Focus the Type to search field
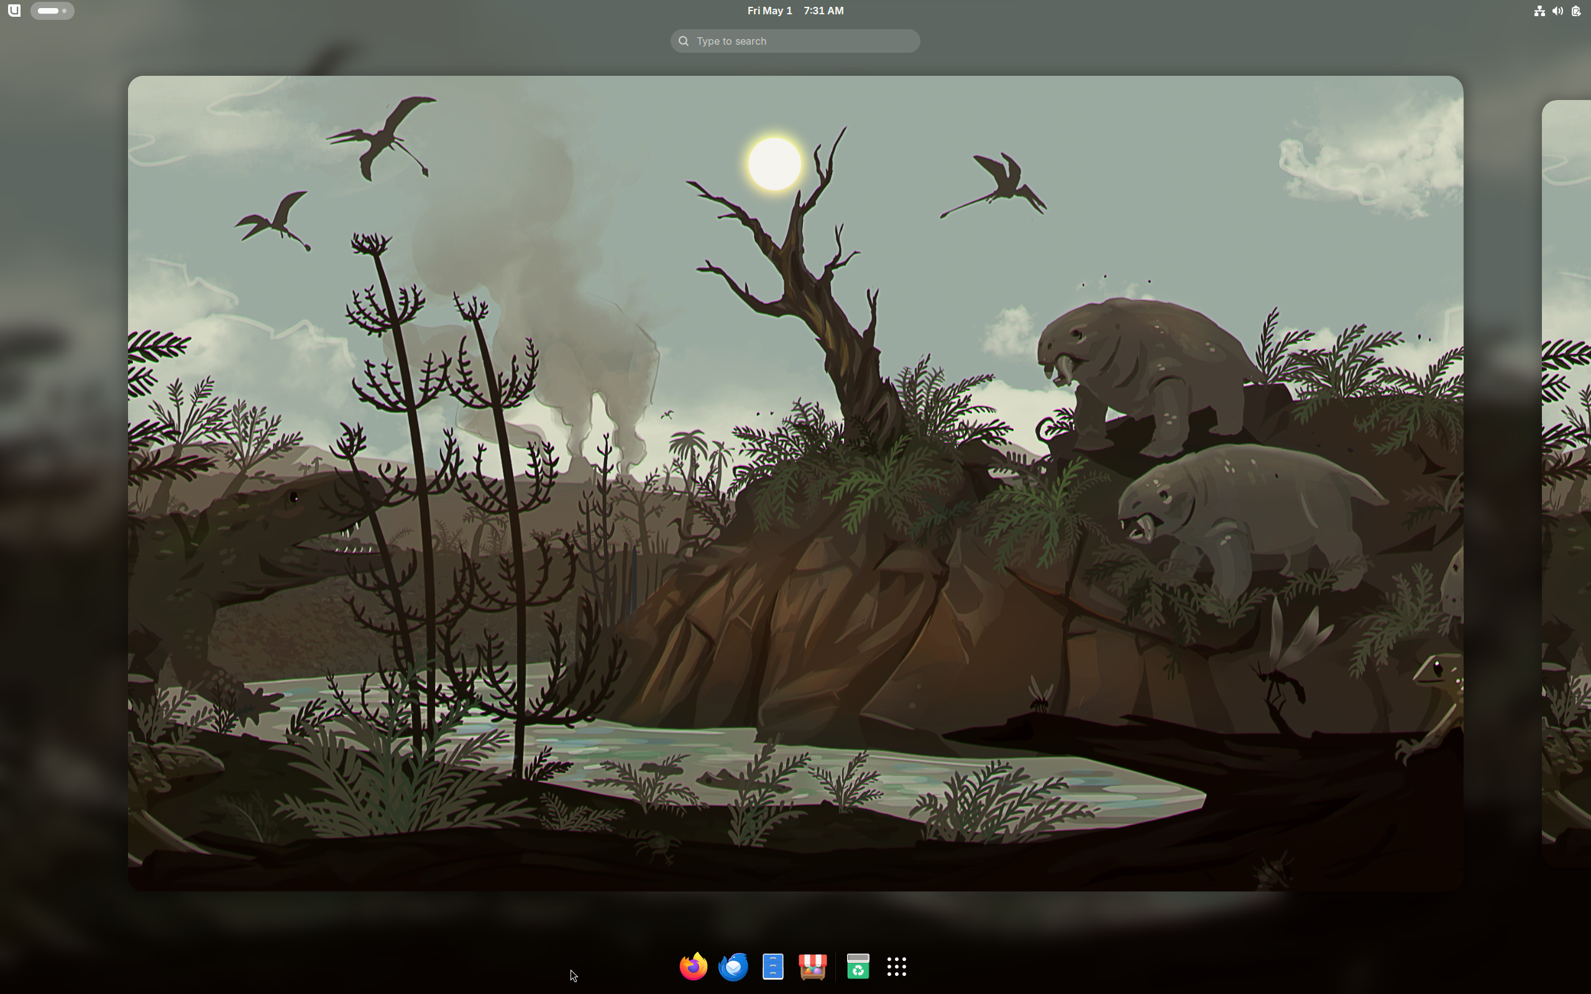 795,41
